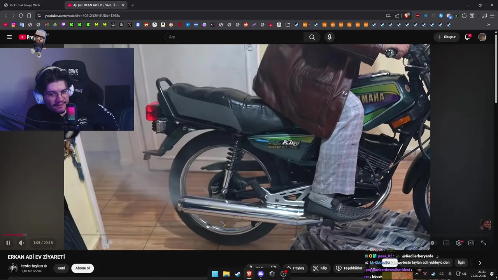Open the X bookmark
Viewport: 498px width, 280px height.
pyautogui.click(x=130, y=24)
